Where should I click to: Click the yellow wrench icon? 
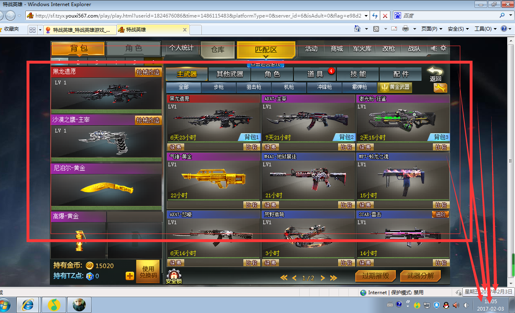click(440, 88)
